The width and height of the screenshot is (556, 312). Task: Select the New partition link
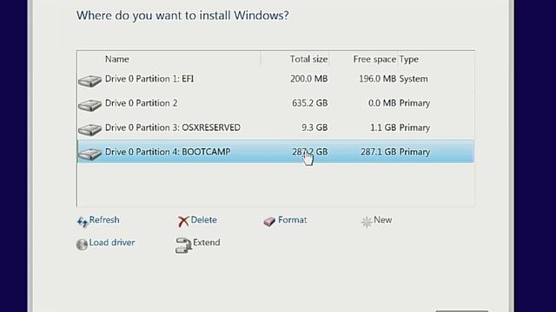[x=382, y=219]
